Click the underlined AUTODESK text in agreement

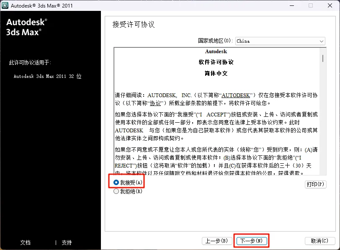coord(236,95)
